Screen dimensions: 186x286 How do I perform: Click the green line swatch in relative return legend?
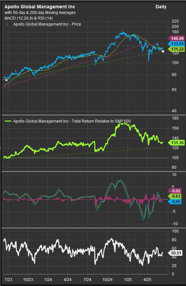pos(8,121)
